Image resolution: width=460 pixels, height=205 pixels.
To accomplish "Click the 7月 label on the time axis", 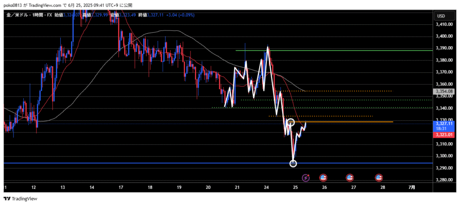I will [x=412, y=187].
